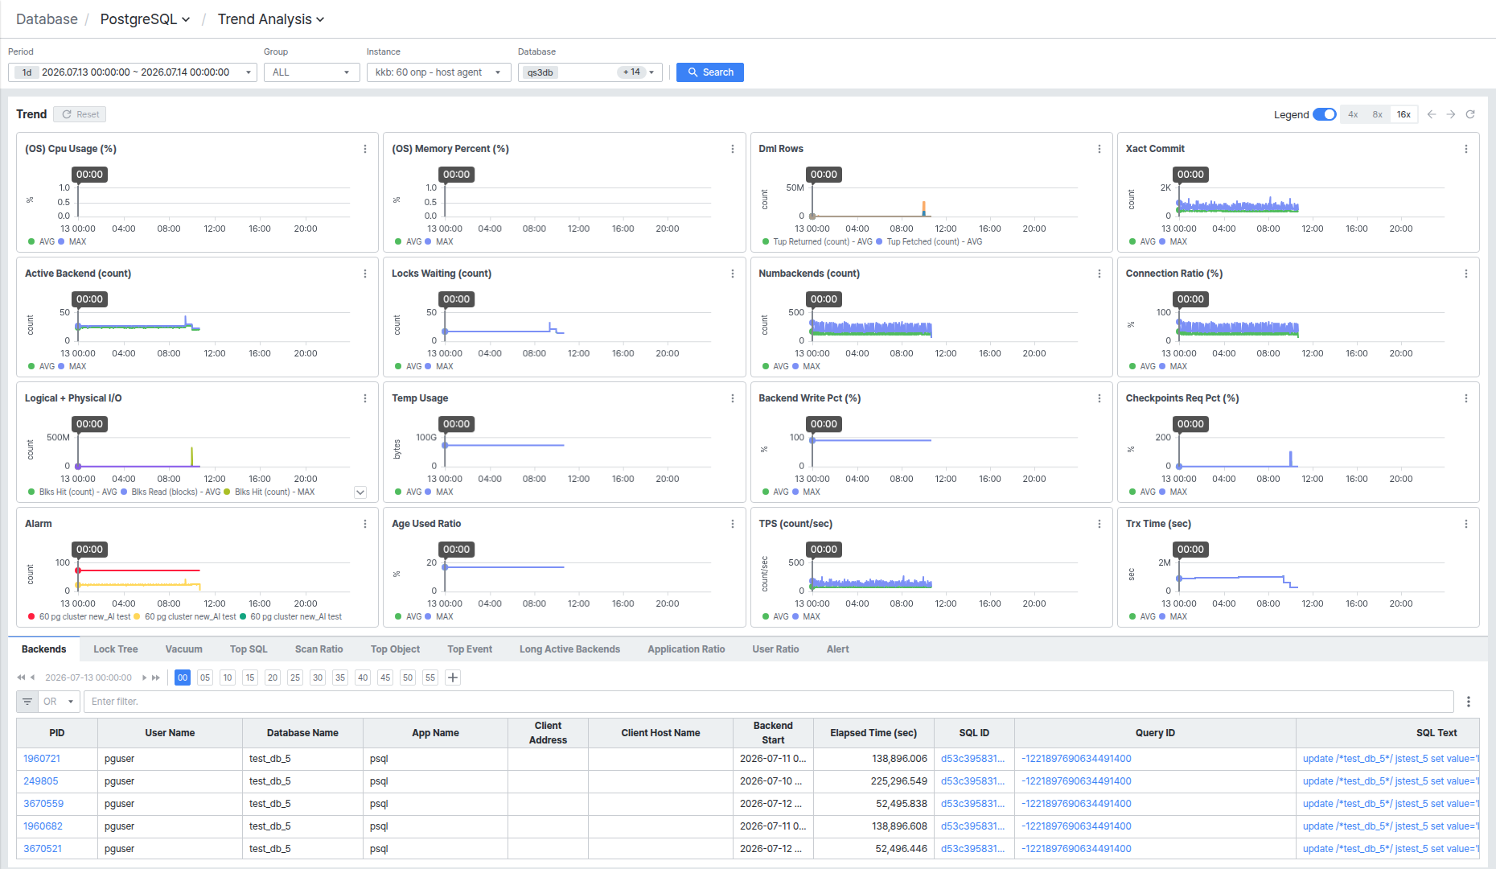The height and width of the screenshot is (869, 1496).
Task: Toggle the Legend switch off
Action: [1325, 114]
